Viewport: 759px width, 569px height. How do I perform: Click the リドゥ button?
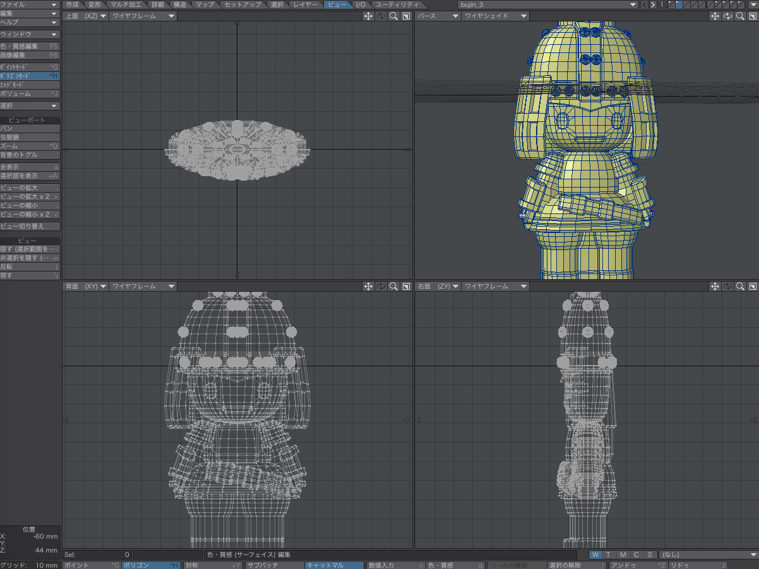698,565
